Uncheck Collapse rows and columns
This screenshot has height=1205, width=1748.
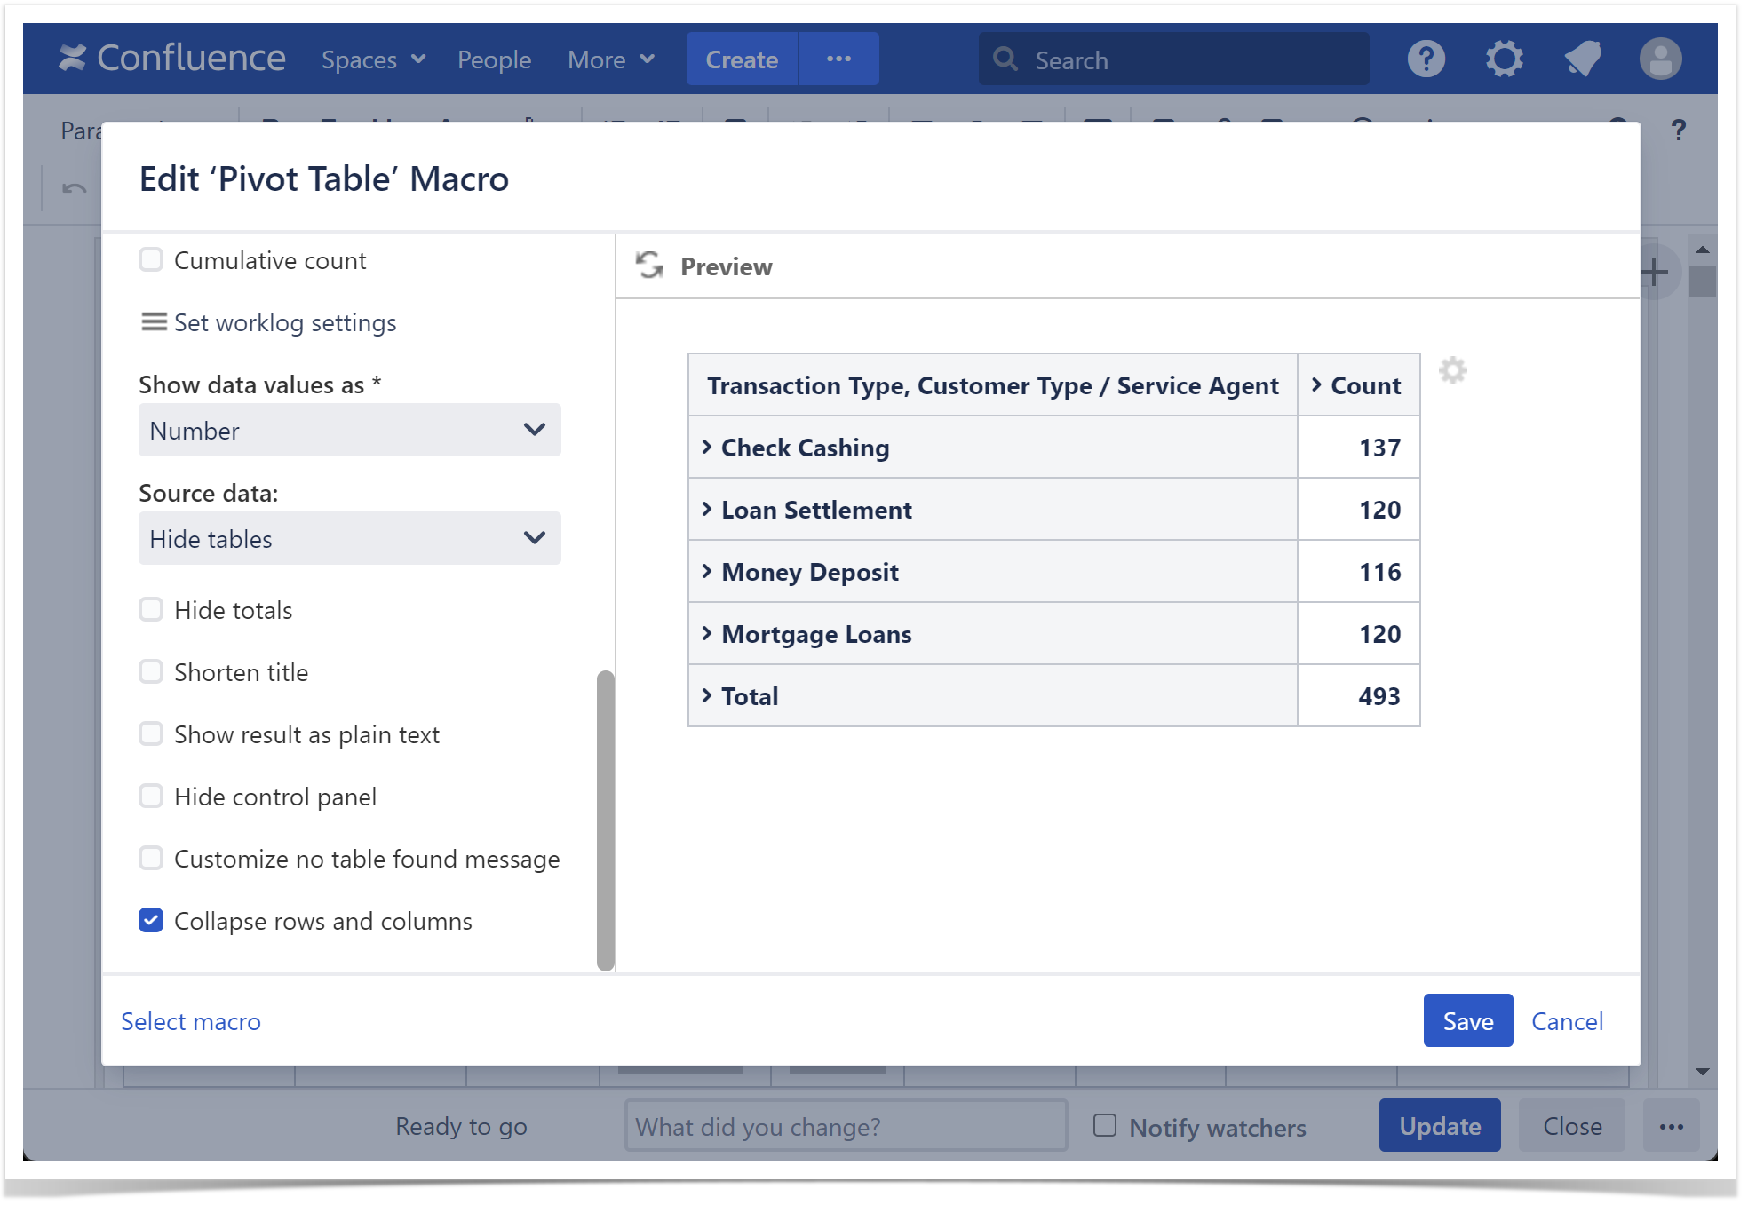[151, 921]
